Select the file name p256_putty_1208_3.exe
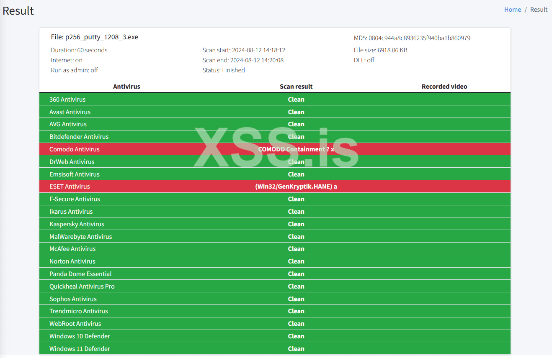Image resolution: width=552 pixels, height=358 pixels. point(102,37)
